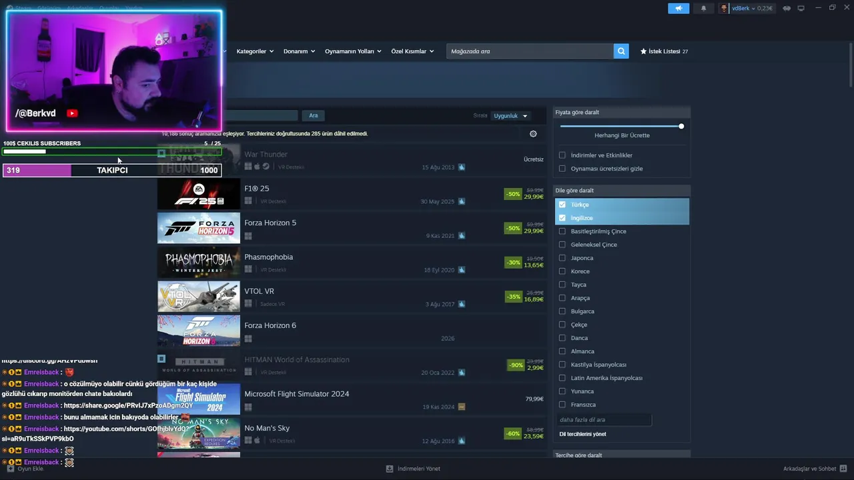Screen dimensions: 854x480
Task: Expand Tercihe göre daralt section
Action: [x=622, y=455]
